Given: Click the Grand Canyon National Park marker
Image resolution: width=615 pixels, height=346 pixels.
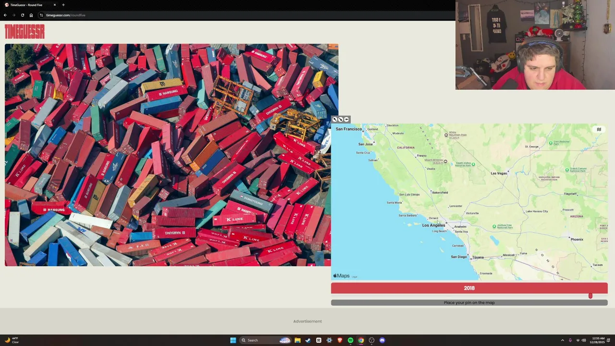Looking at the screenshot, I should (x=567, y=170).
